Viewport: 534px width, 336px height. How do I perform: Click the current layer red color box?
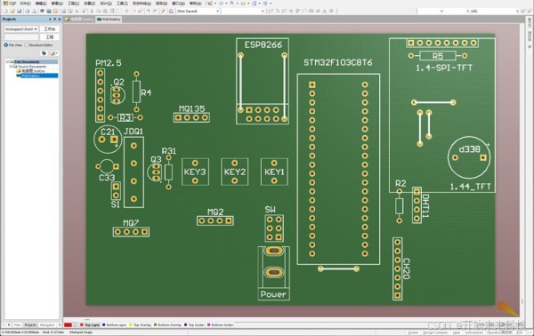coord(68,325)
